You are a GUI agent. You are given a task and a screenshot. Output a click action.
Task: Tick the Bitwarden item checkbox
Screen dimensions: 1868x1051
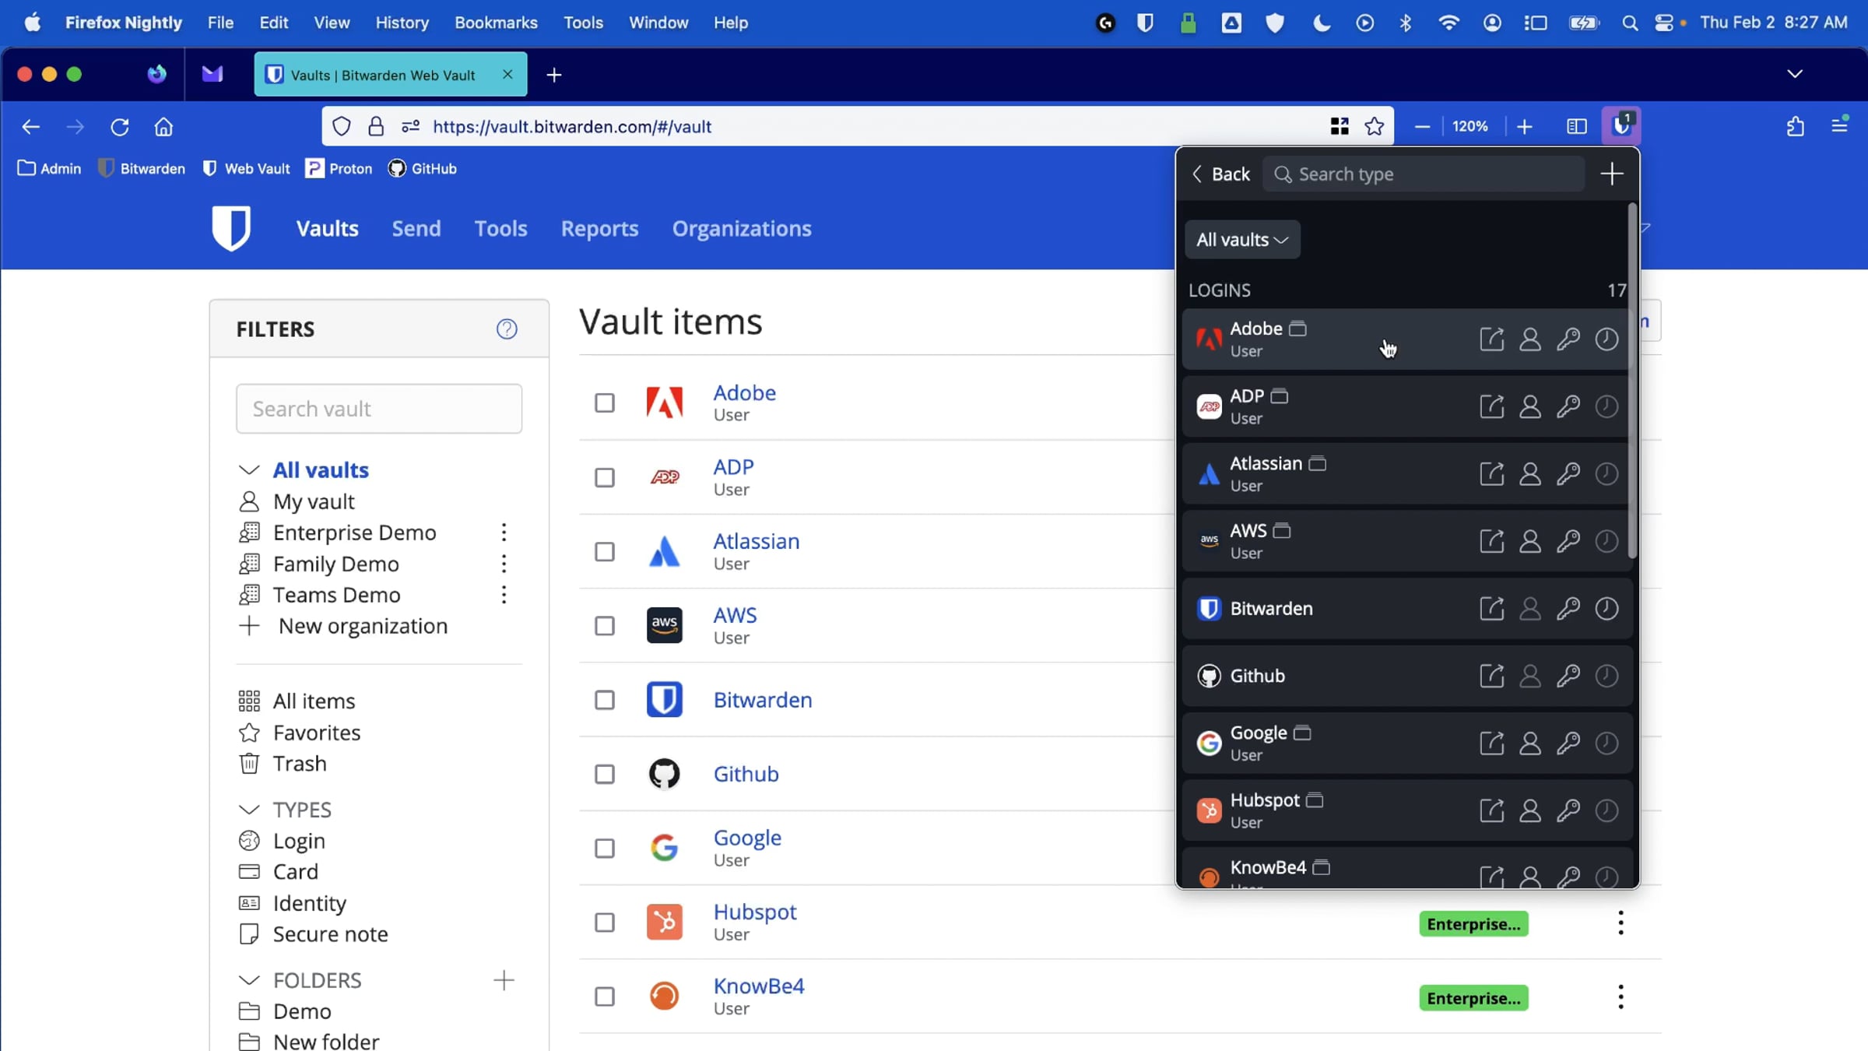(605, 700)
